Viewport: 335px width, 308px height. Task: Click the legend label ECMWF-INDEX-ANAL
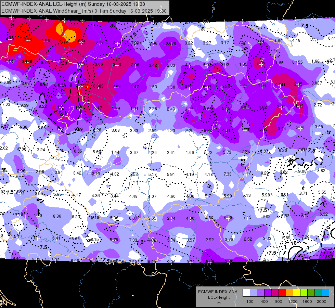[219, 292]
